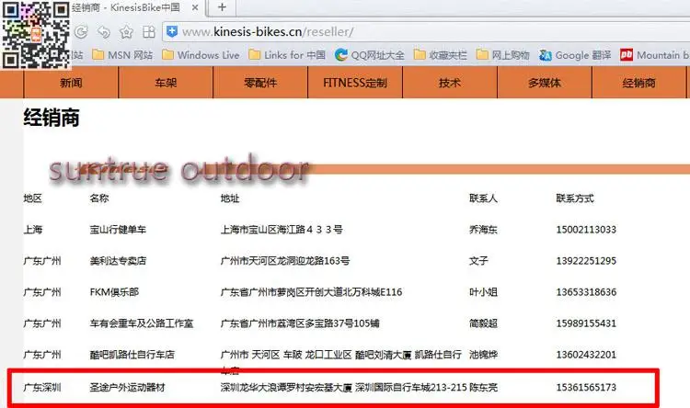Close the 经销商 - KinesisBike中国 tab

(195, 7)
